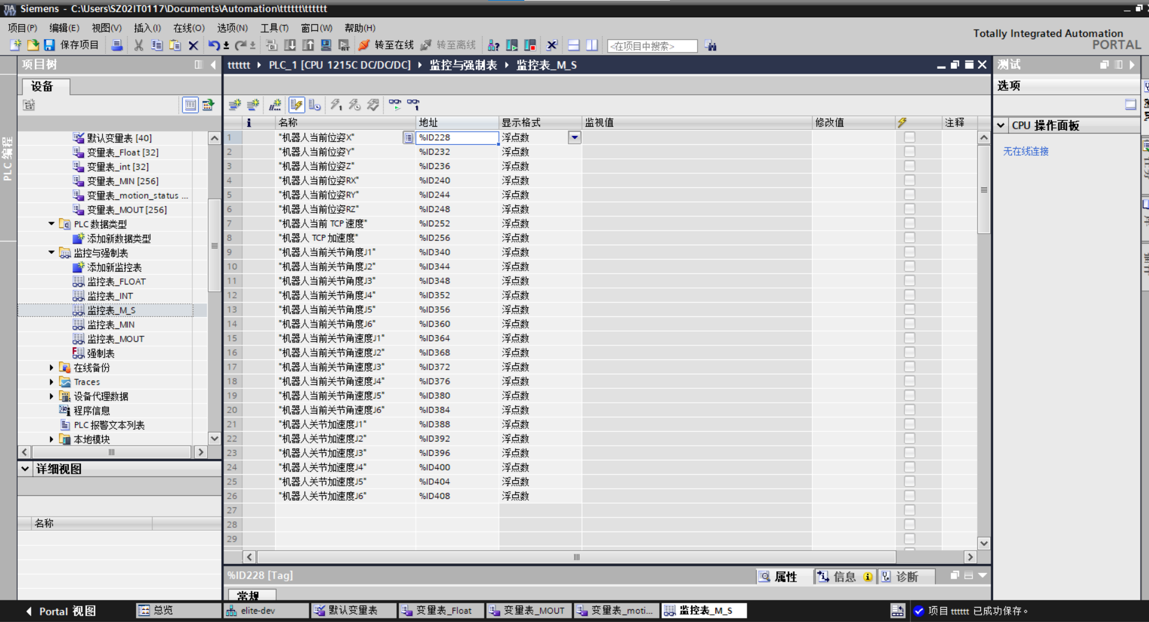Viewport: 1149px width, 622px height.
Task: Check the modify box for row 1
Action: 909,137
